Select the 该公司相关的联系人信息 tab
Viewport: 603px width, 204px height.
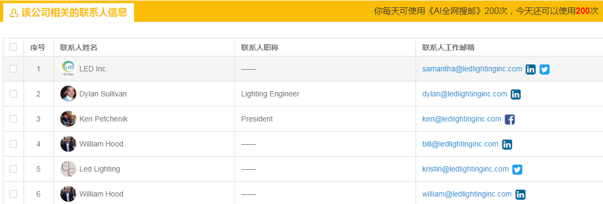point(68,13)
